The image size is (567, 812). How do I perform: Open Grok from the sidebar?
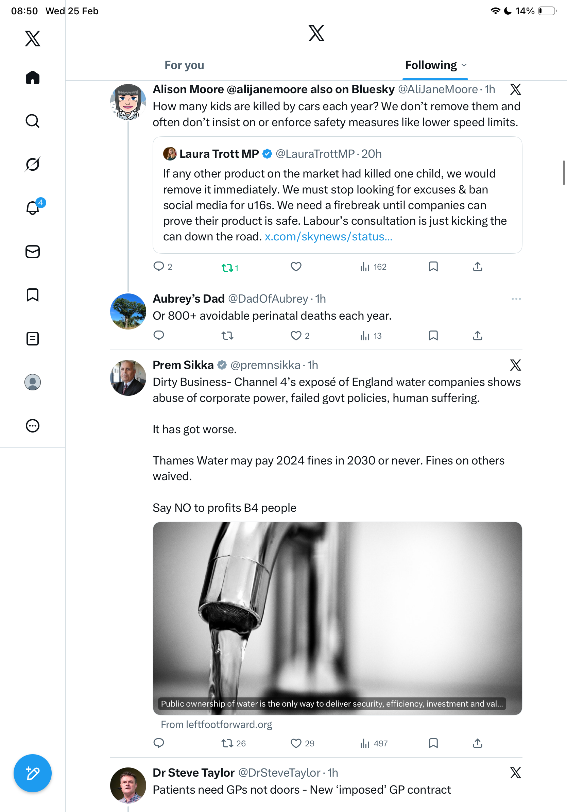click(33, 164)
